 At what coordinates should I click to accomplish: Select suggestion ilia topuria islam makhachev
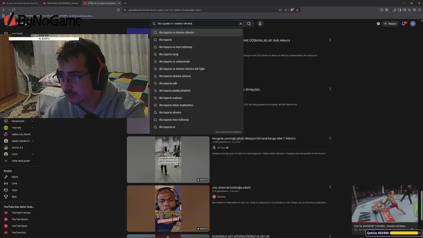(x=197, y=105)
